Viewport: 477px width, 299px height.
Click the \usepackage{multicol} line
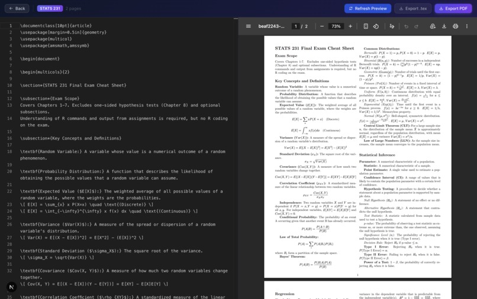coord(46,39)
